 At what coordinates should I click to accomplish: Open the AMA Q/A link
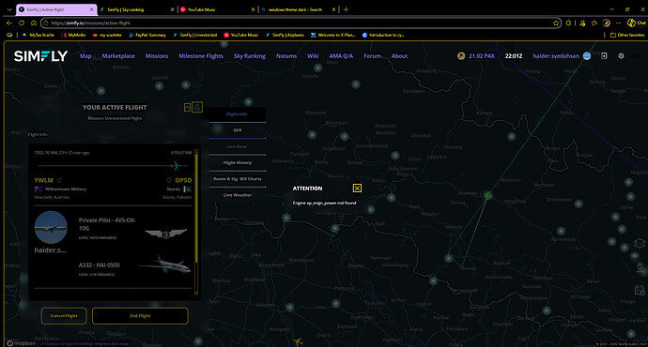point(341,55)
